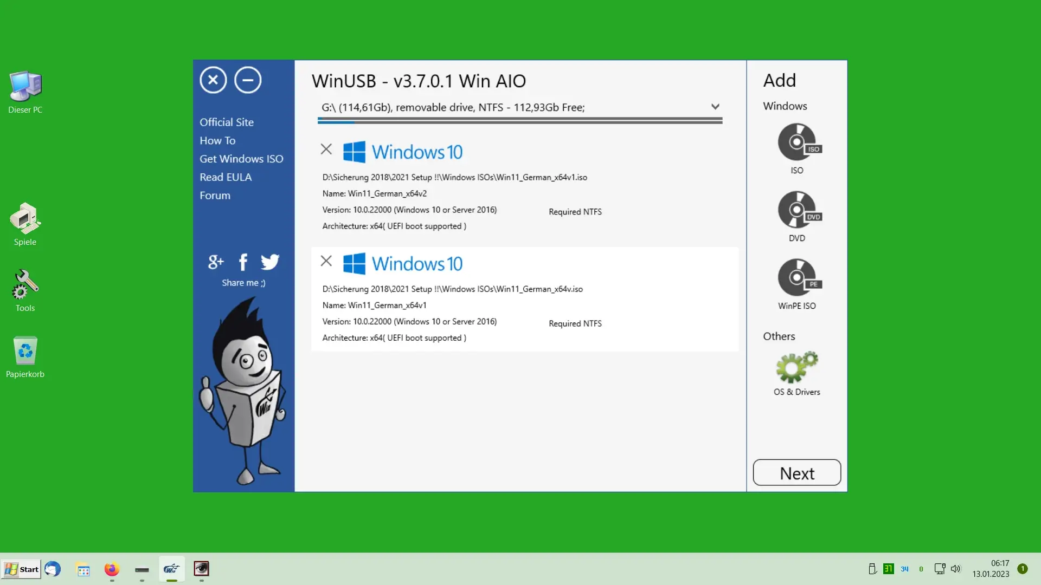The width and height of the screenshot is (1041, 585).
Task: Click the USB device tray icon
Action: pos(872,569)
